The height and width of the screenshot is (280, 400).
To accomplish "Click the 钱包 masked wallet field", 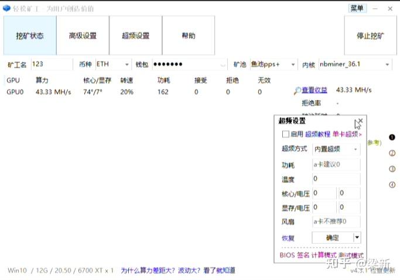I will coord(190,64).
